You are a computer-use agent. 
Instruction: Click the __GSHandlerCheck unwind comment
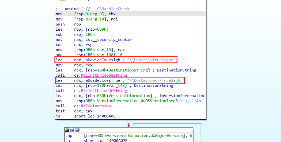point(92,9)
